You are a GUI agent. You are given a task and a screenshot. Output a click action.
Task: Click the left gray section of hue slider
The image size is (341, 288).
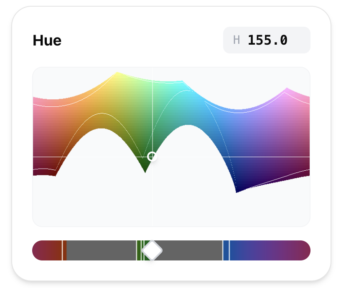click(100, 250)
